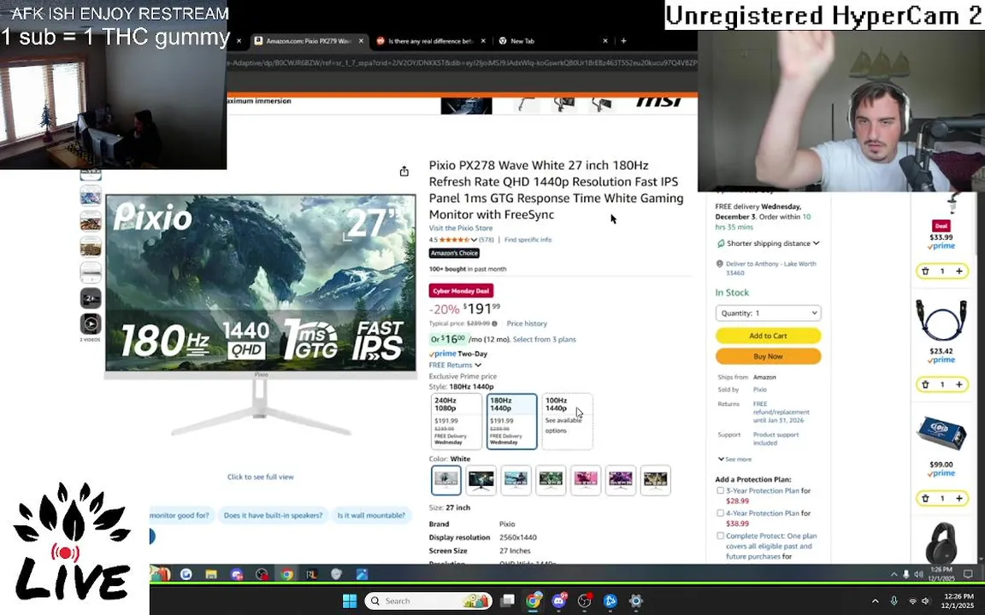Image resolution: width=985 pixels, height=615 pixels.
Task: Select the 240Hz 1080p style option
Action: [x=457, y=421]
